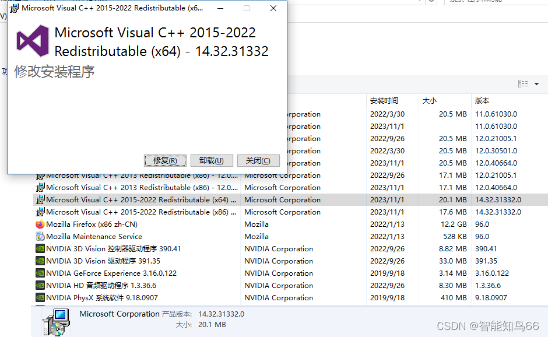
Task: Select NVIDIA 3D Vision 驱动程序 391.35 entry
Action: (x=103, y=261)
